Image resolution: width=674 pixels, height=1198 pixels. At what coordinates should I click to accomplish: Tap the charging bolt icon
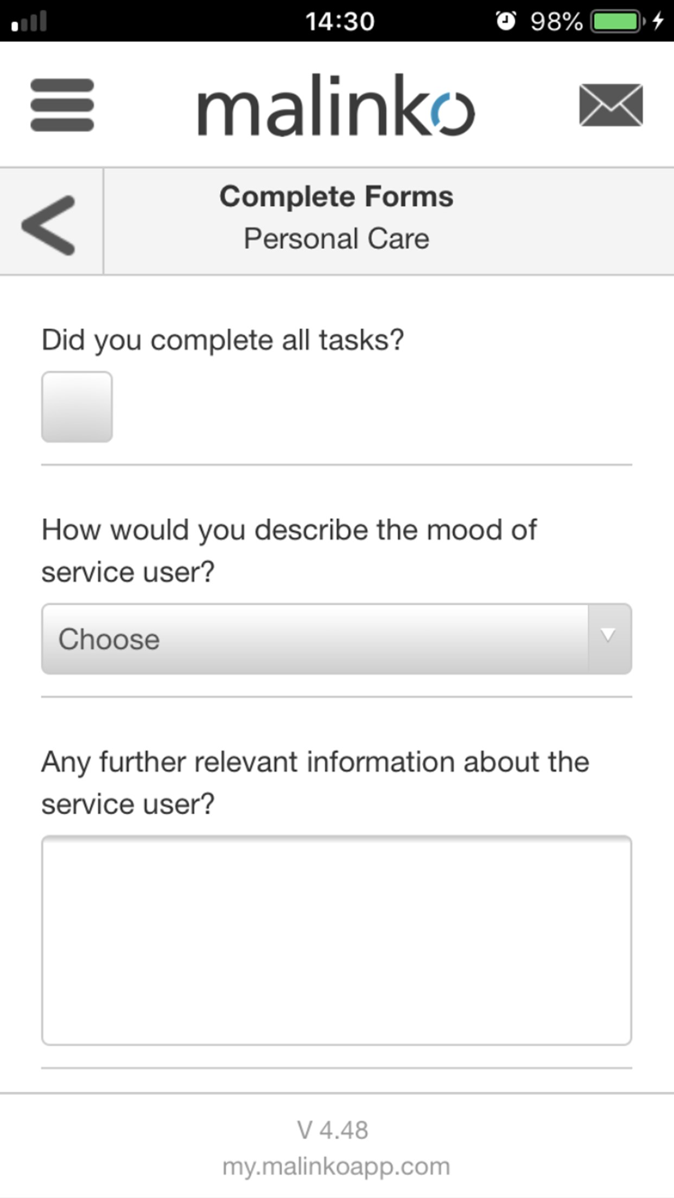(658, 21)
